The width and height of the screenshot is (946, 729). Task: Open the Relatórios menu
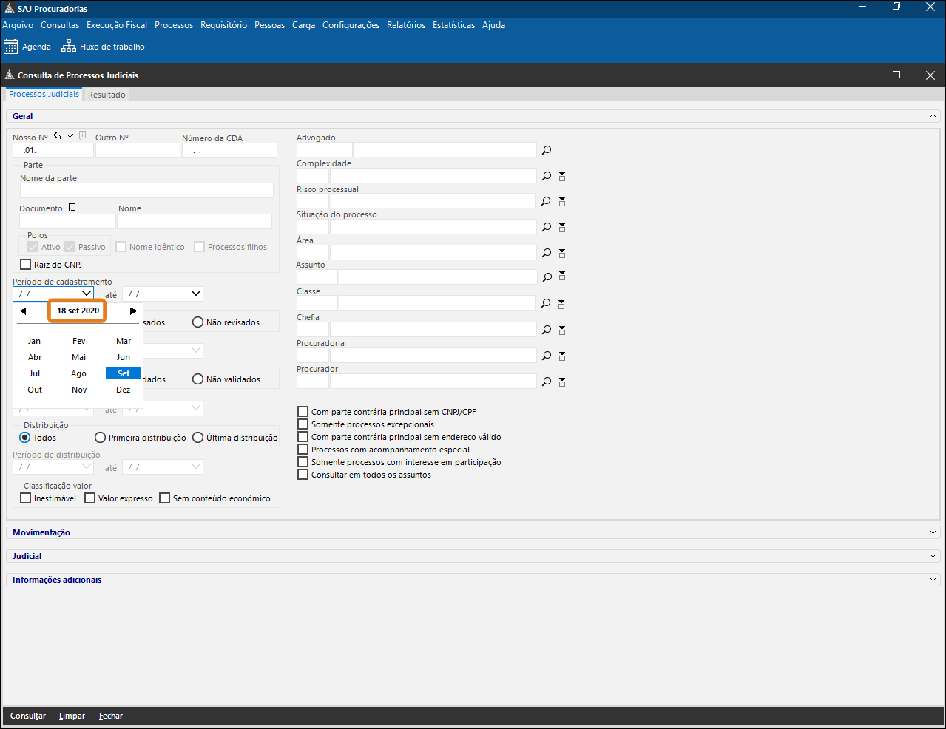pyautogui.click(x=406, y=25)
